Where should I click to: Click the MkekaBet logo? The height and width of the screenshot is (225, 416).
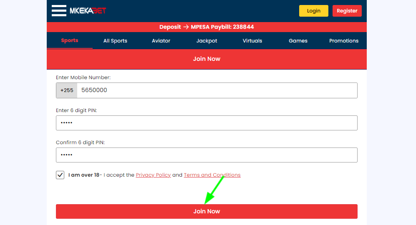[88, 10]
